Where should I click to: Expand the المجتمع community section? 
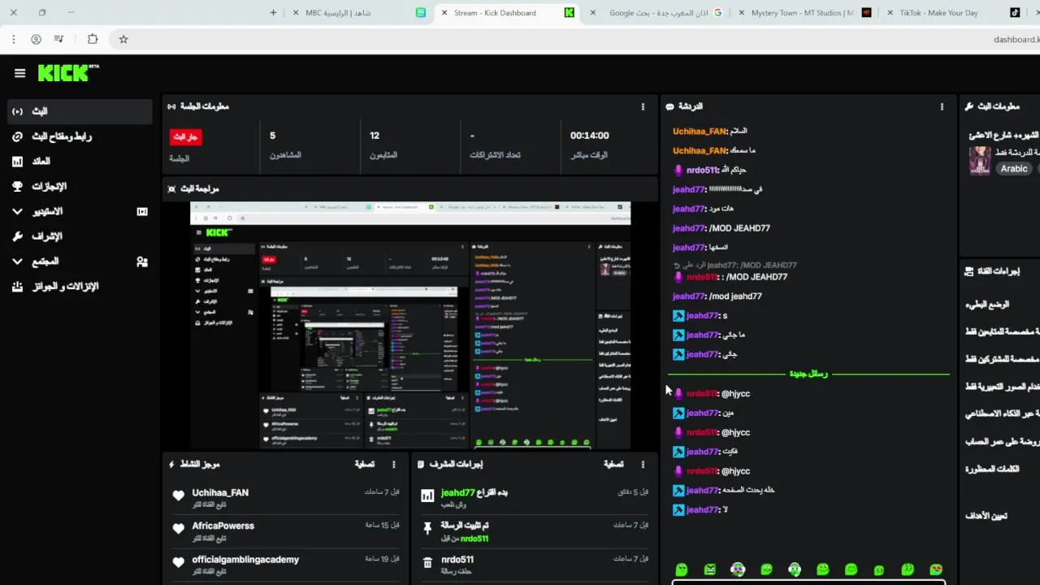tap(80, 262)
